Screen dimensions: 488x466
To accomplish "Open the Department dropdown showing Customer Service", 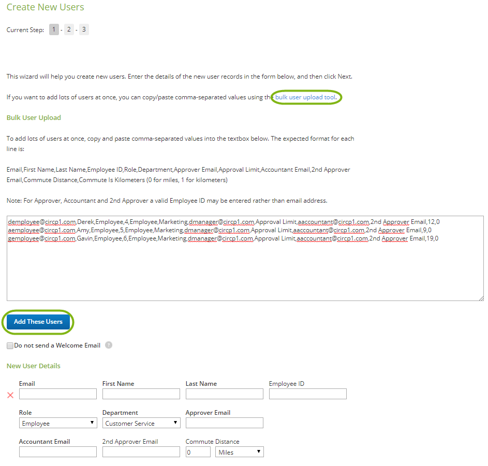I will pos(141,423).
